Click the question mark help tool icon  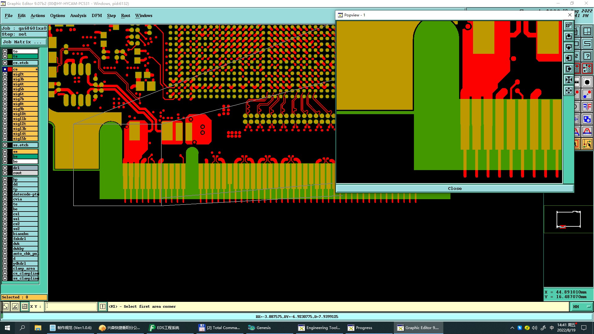coord(587,56)
